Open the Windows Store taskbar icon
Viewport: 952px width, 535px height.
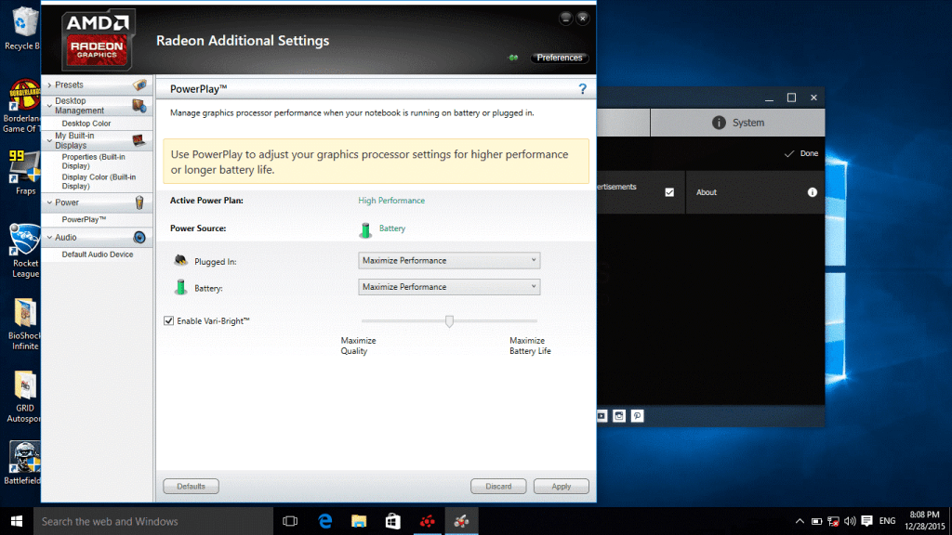point(393,521)
